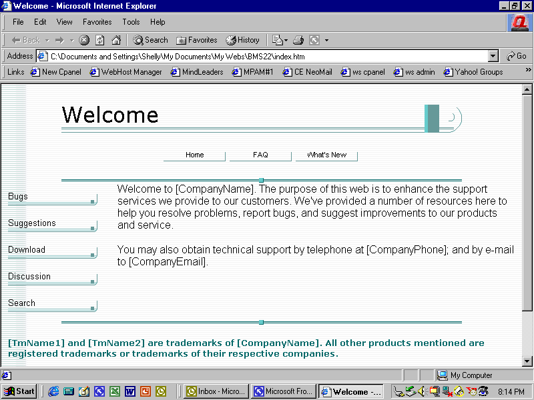Open the CE NeoMail links shortcut

(x=307, y=72)
